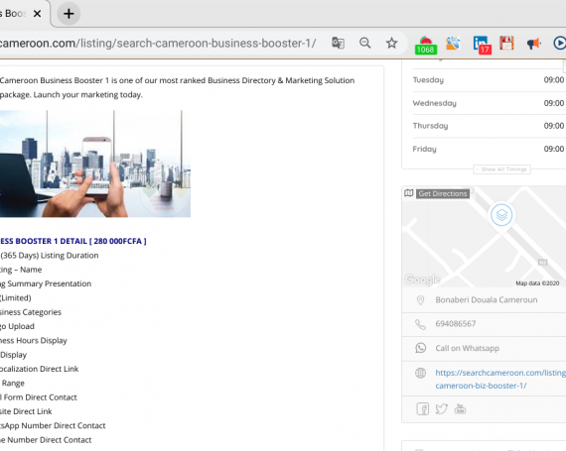The height and width of the screenshot is (451, 566).
Task: Open the searchcameroon.com listing website link
Action: 500,379
